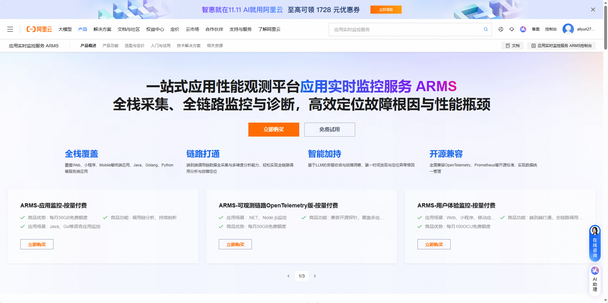Viewport: 608px width, 303px height.
Task: Click the orange 立即购买 hero button
Action: 274,130
